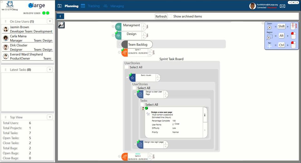This screenshot has height=163, width=301.
Task: Click the pin icon on the task card
Action: point(148,114)
